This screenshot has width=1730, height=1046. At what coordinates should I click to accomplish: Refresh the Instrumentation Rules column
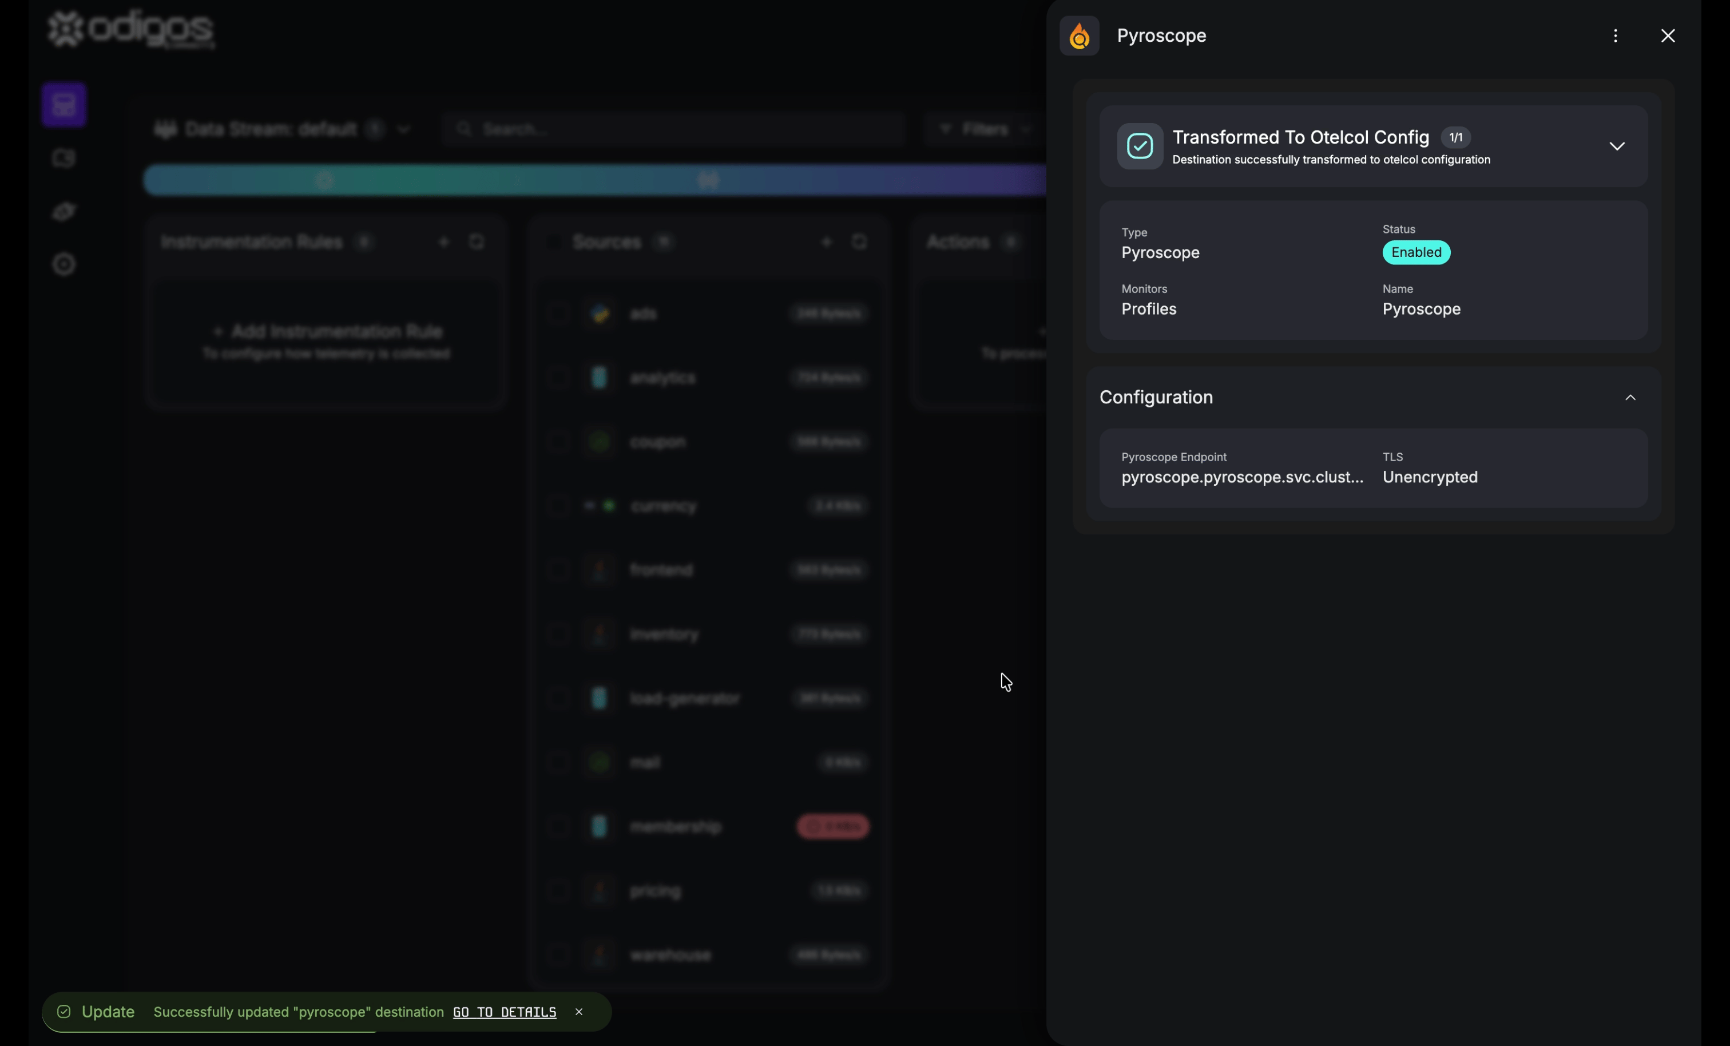tap(477, 243)
